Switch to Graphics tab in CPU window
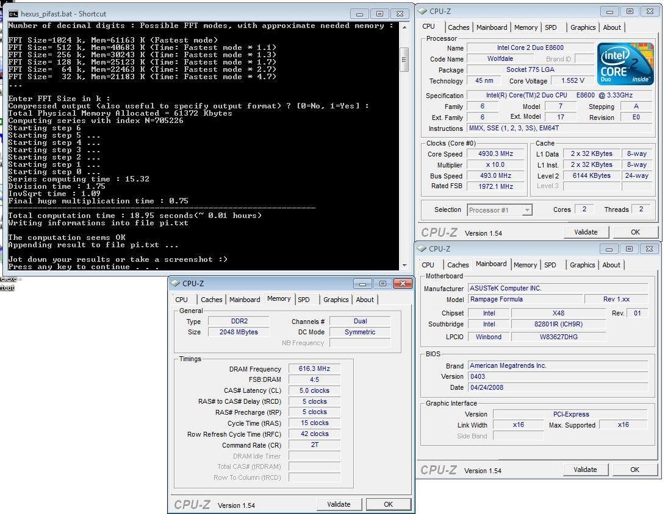 tap(583, 27)
